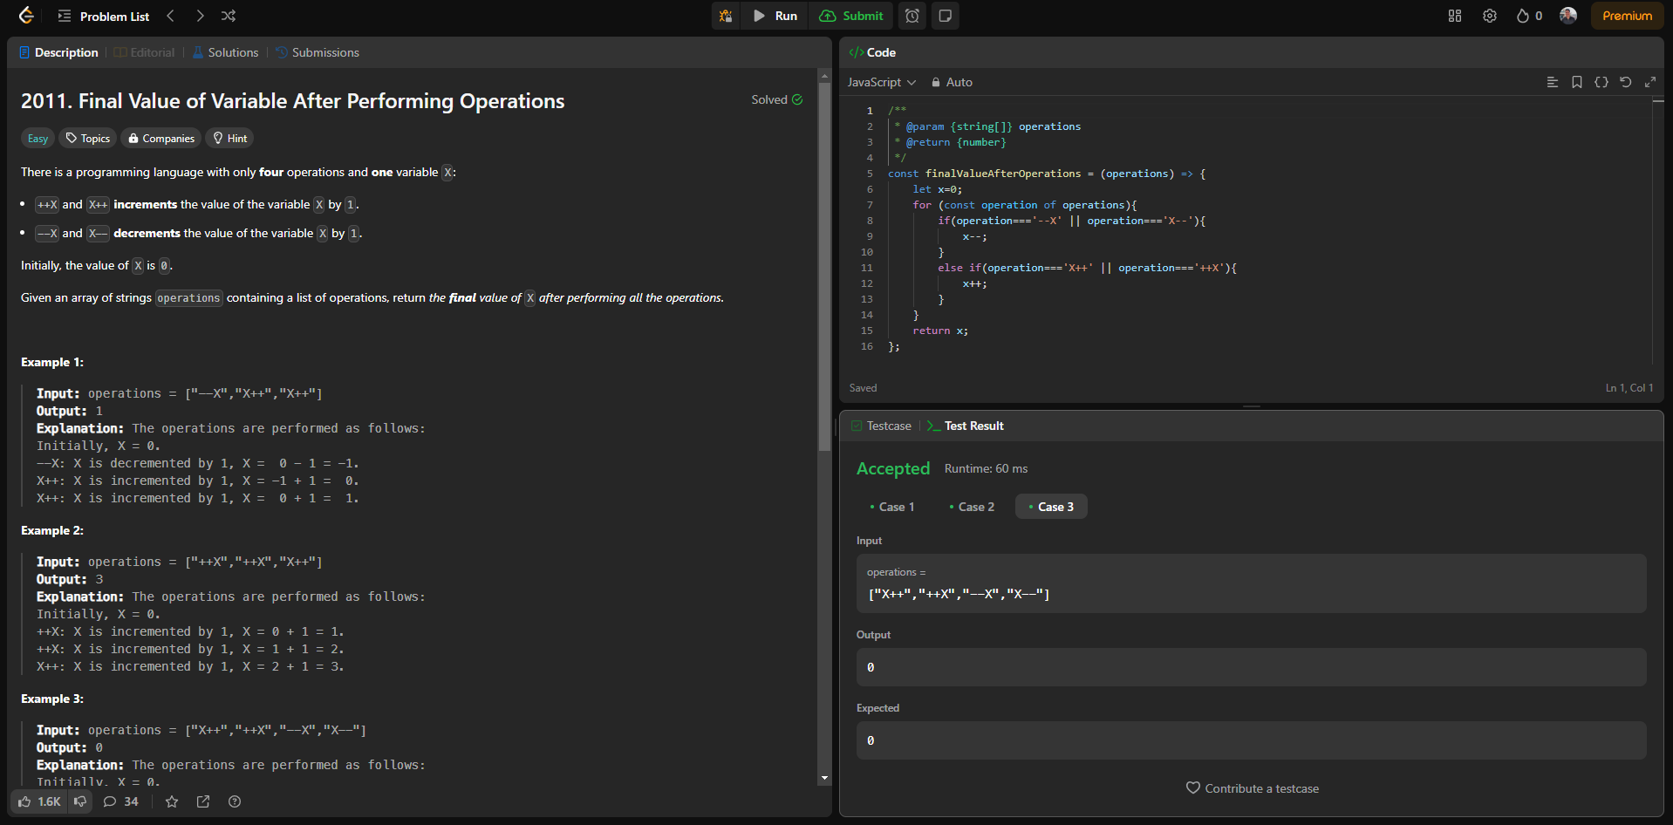Viewport: 1673px width, 825px height.
Task: Open settings gear icon
Action: point(1490,16)
